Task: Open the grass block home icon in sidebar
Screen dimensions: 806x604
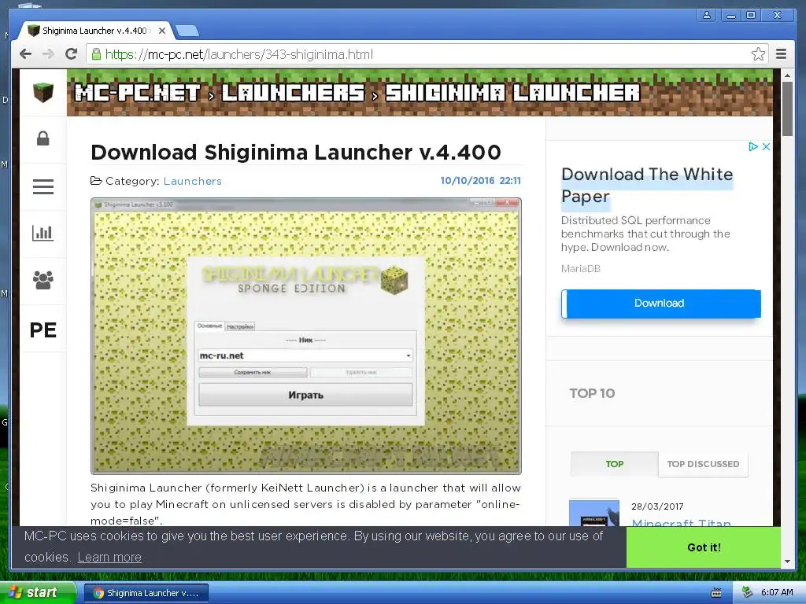Action: 43,93
